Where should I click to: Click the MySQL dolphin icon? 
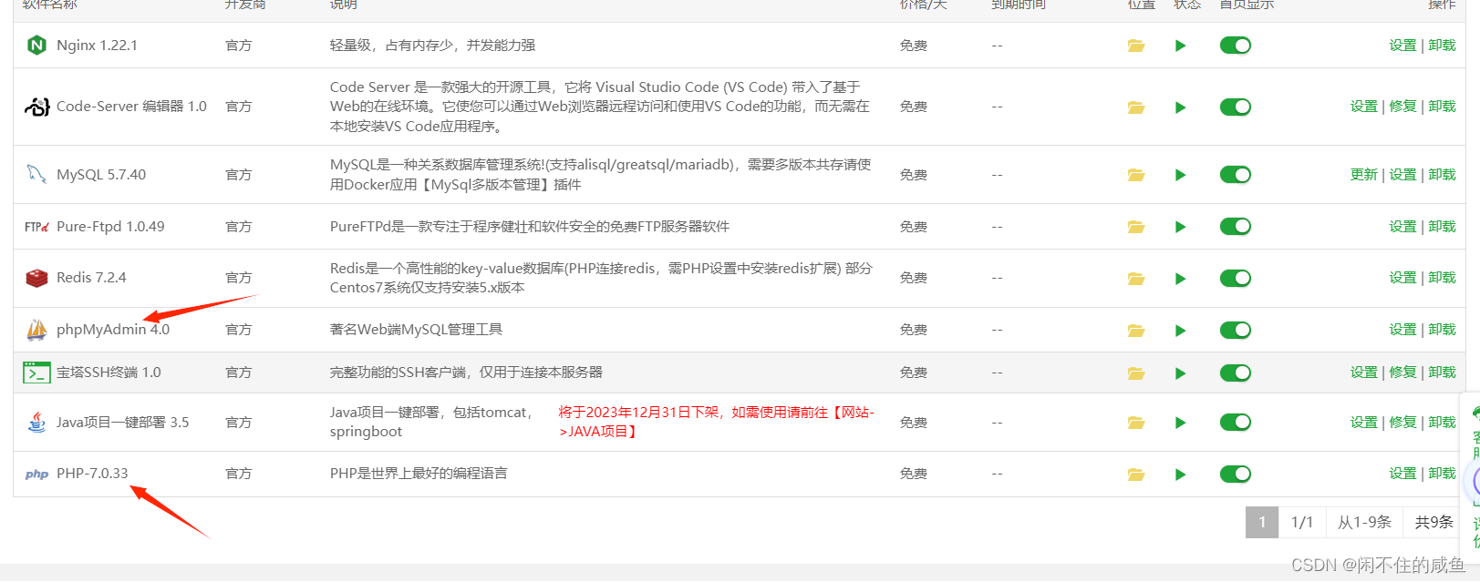pyautogui.click(x=36, y=174)
